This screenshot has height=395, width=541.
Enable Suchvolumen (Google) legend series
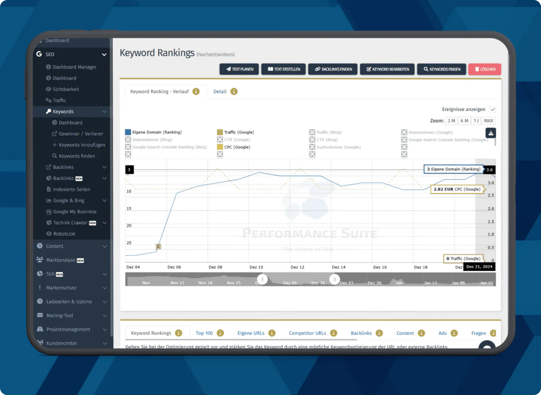312,147
